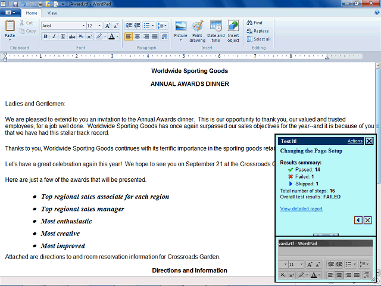Expand the font color arrow
The height and width of the screenshot is (286, 381).
[117, 36]
